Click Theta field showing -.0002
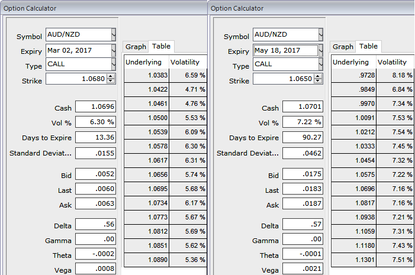This screenshot has height=275, width=415. (x=95, y=254)
